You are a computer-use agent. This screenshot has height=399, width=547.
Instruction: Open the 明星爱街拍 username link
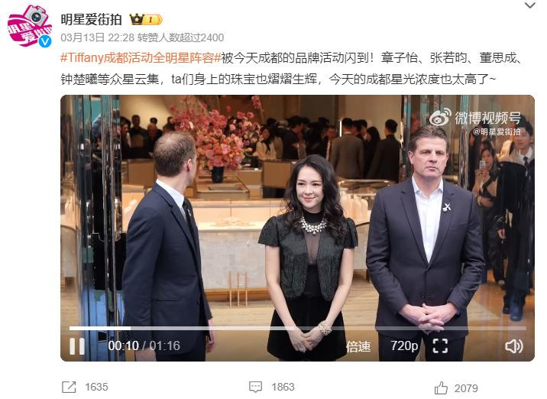pos(91,20)
